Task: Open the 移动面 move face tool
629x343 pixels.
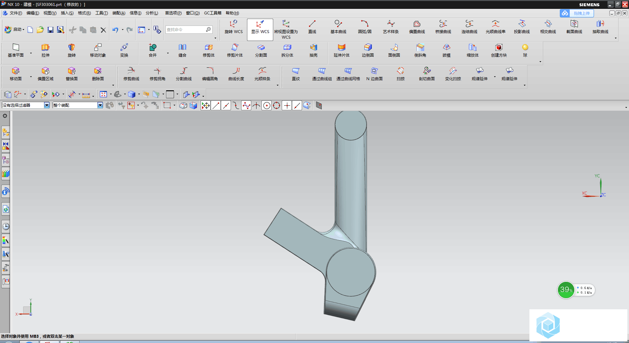Action: pos(16,74)
